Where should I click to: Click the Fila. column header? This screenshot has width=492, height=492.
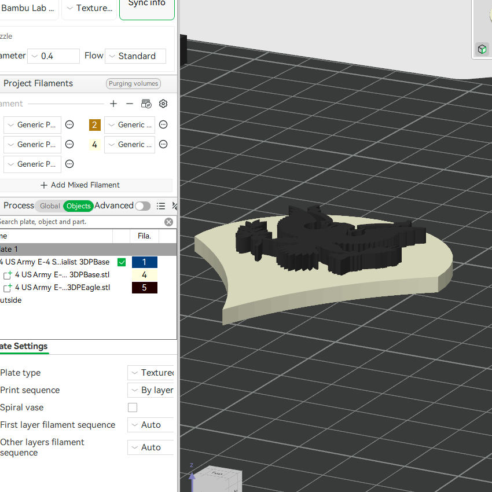pos(144,236)
